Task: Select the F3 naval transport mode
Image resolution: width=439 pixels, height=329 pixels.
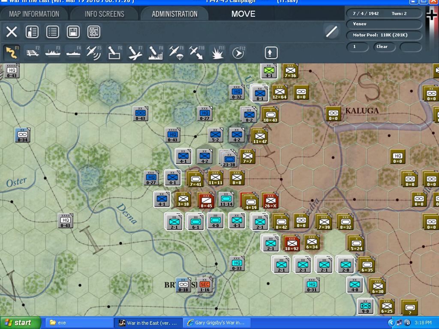Action: point(53,53)
